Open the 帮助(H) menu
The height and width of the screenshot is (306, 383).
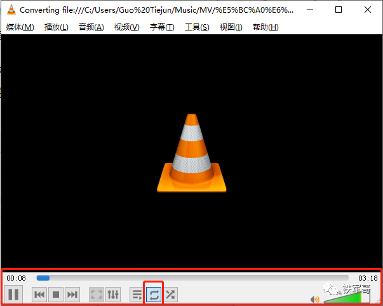[x=265, y=27]
